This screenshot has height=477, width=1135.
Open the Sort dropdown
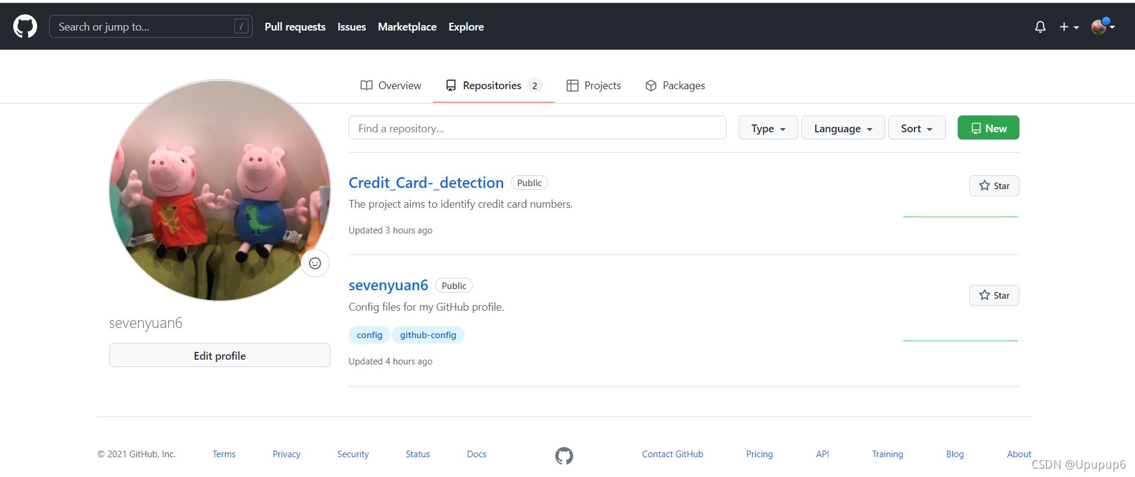coord(916,128)
